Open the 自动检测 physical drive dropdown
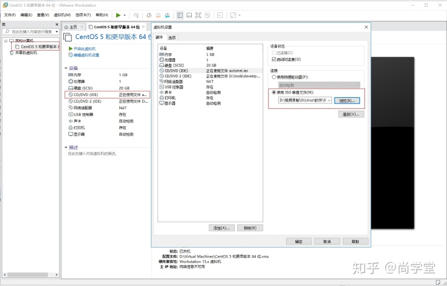 tap(319, 85)
